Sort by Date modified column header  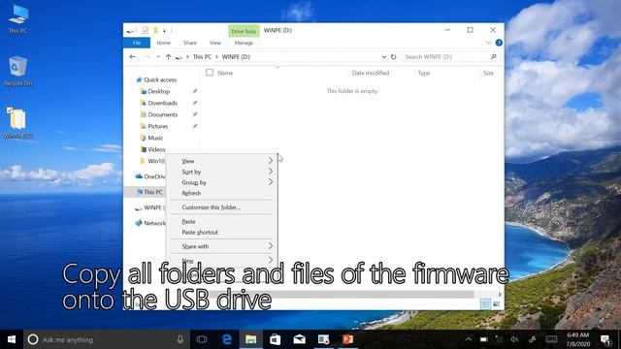click(x=371, y=73)
